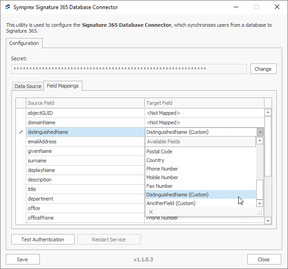Select the distinguishedName source field cell
Viewport: 288px width, 269px height.
point(85,132)
